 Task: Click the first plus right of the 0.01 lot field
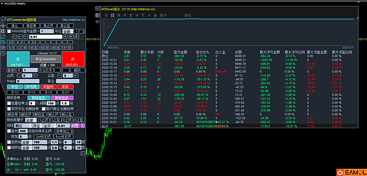click(x=65, y=37)
